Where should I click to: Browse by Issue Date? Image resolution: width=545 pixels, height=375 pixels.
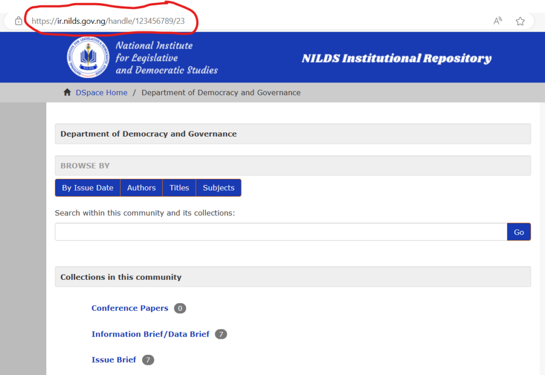click(x=88, y=188)
